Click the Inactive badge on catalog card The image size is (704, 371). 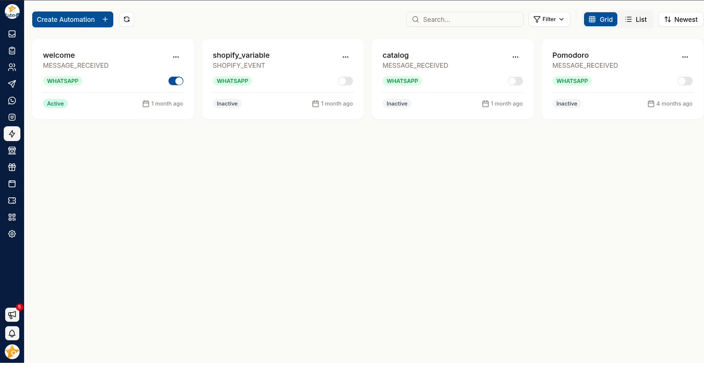click(397, 104)
